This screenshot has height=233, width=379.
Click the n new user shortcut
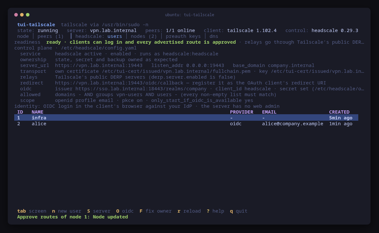tap(67, 211)
